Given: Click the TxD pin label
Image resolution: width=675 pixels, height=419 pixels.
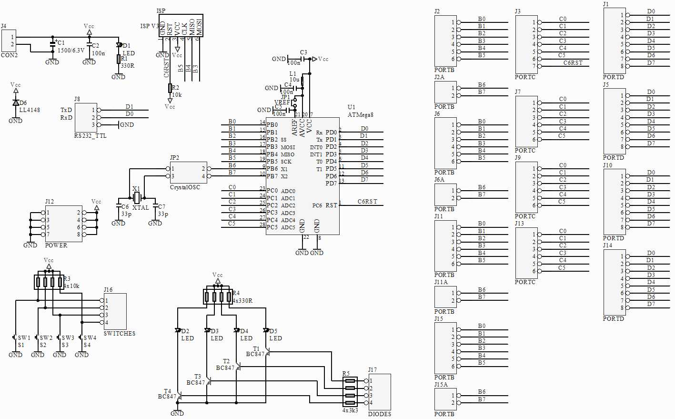Looking at the screenshot, I should coord(66,110).
